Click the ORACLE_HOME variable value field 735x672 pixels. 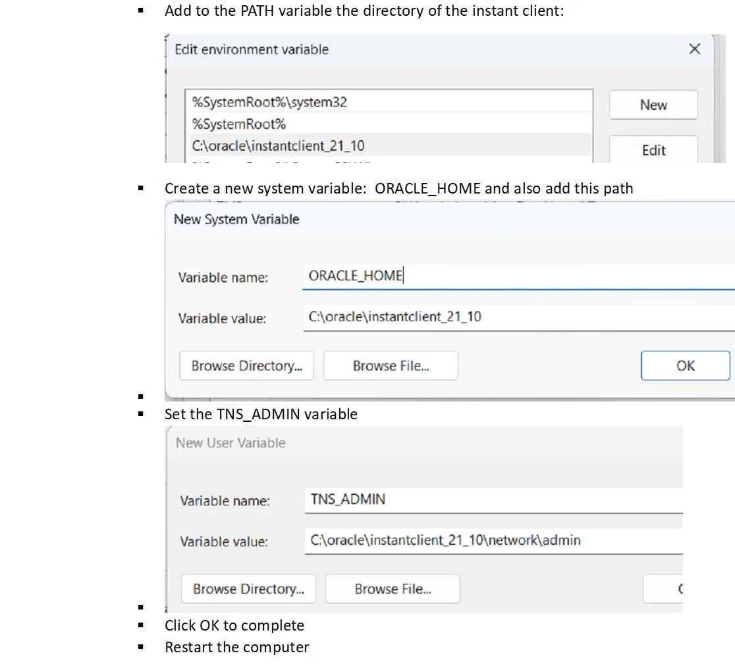461,317
